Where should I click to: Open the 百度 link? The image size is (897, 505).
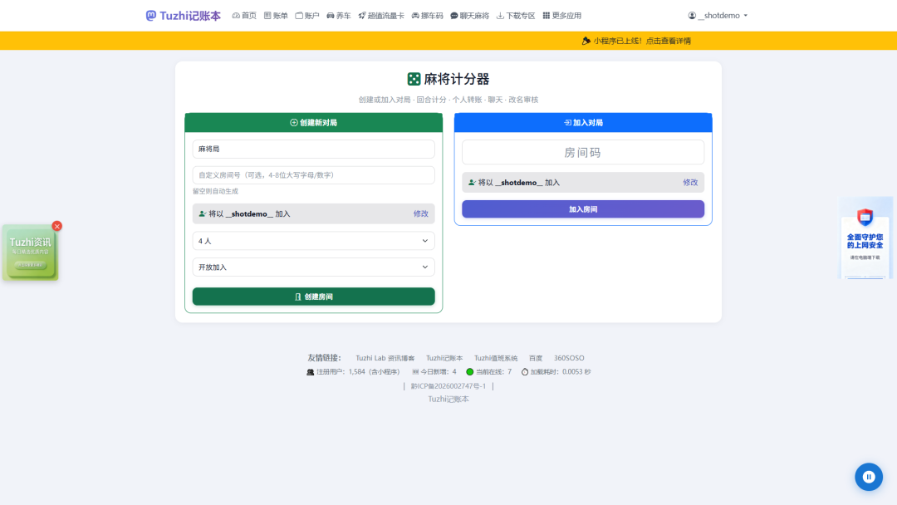(536, 358)
